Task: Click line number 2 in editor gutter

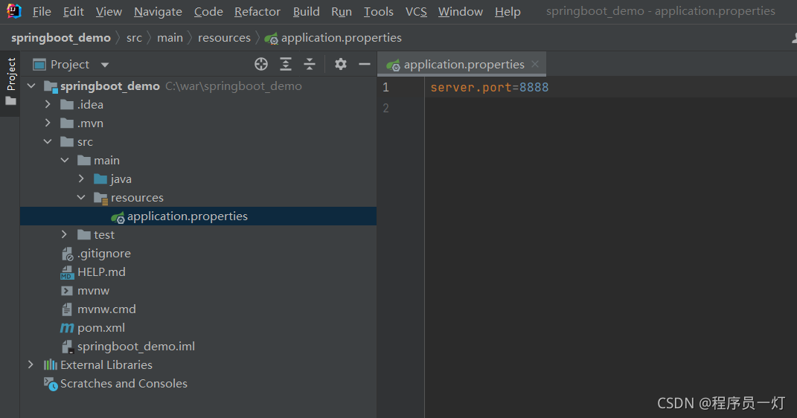Action: pyautogui.click(x=385, y=108)
